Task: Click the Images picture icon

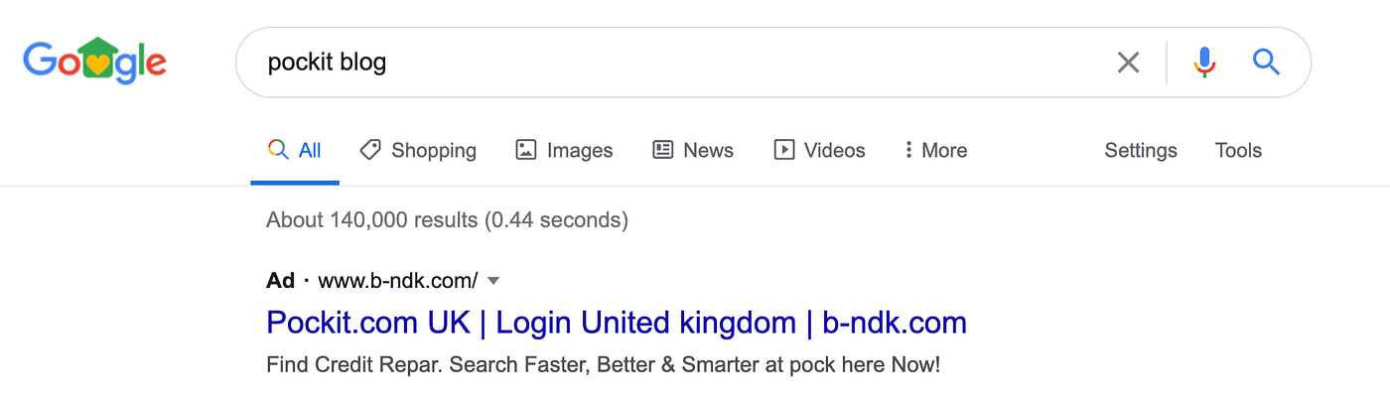Action: tap(526, 150)
